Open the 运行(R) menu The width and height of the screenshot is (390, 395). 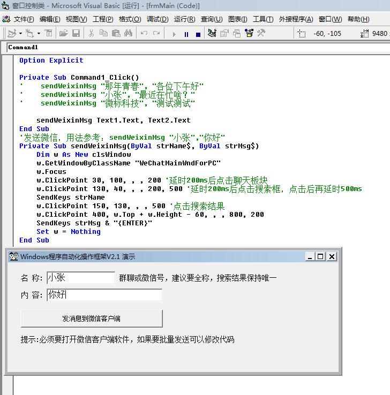click(x=184, y=19)
